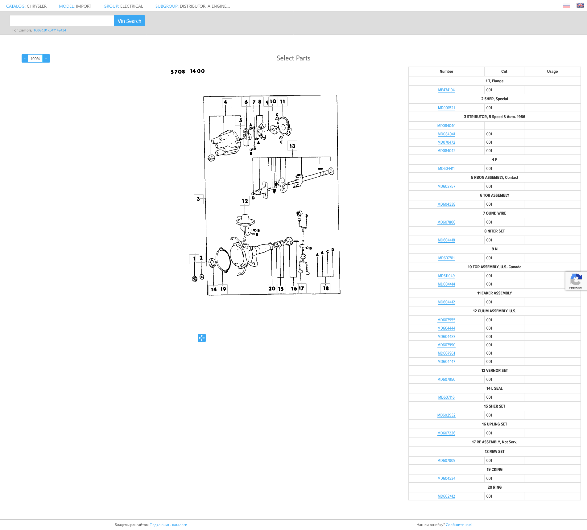Screen dimensions: 587x530
Task: Open the SUBGROUP breadcrumb link
Action: pyautogui.click(x=193, y=6)
